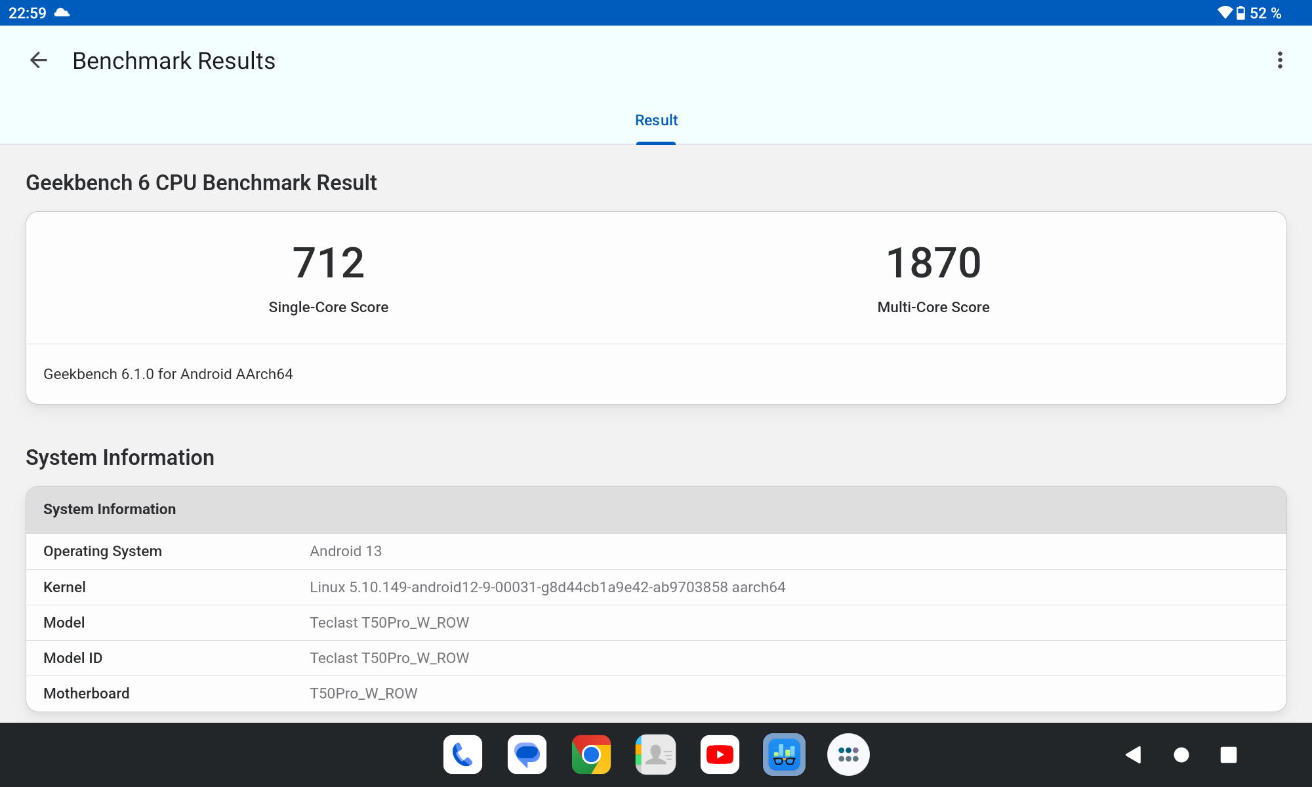Select the Model value Teclast T50Pro_W_ROW
Screen dimensions: 1312x787
pyautogui.click(x=390, y=622)
